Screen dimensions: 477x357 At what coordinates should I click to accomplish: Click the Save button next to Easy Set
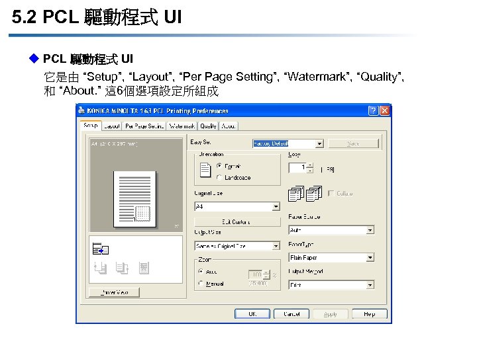[354, 143]
